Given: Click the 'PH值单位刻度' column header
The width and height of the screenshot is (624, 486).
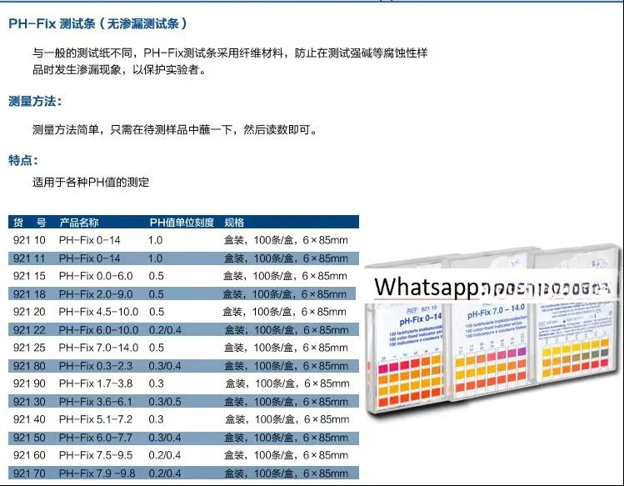Looking at the screenshot, I should pyautogui.click(x=182, y=223).
